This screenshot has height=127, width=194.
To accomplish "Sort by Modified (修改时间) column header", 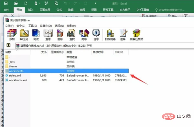I will click(102, 52).
